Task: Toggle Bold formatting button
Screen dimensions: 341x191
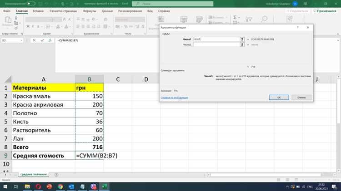Action: pyautogui.click(x=28, y=26)
